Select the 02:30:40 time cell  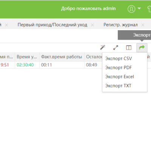[25, 65]
